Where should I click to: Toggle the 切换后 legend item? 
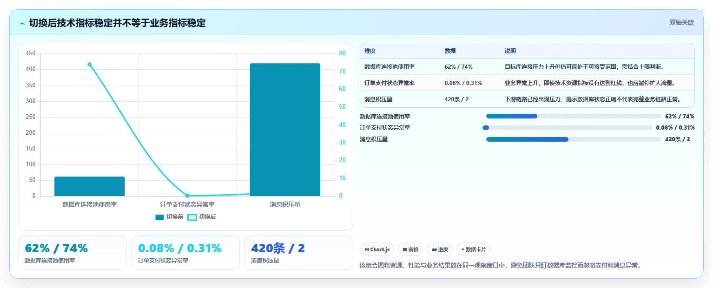coord(202,217)
